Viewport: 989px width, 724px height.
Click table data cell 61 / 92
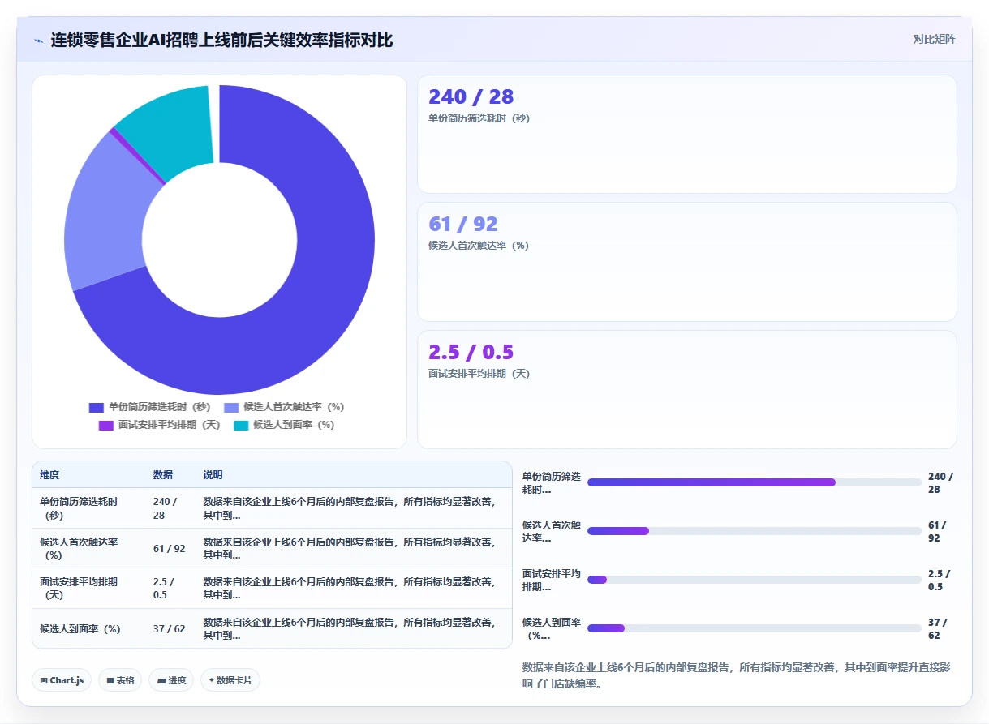point(169,549)
